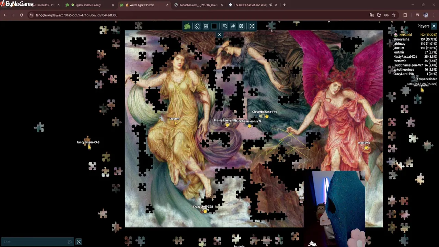This screenshot has width=439, height=247.
Task: Open the browser three-dot menu
Action: [x=434, y=15]
